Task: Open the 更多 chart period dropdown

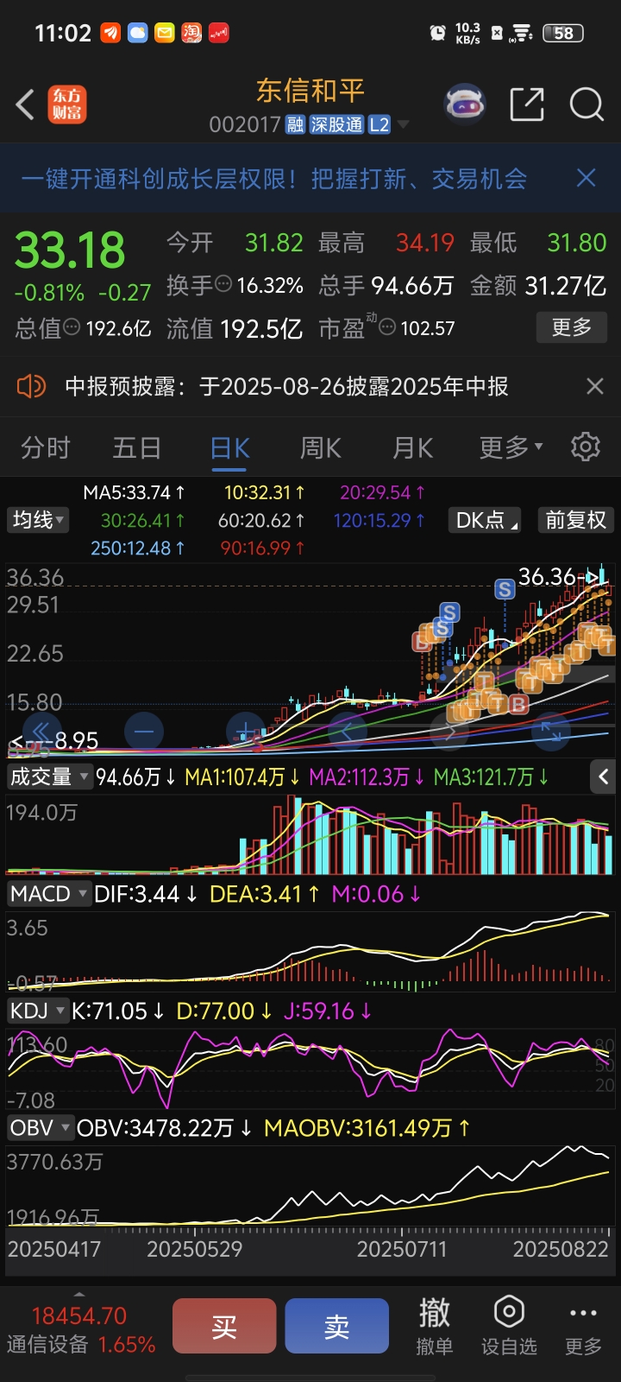Action: coord(511,447)
